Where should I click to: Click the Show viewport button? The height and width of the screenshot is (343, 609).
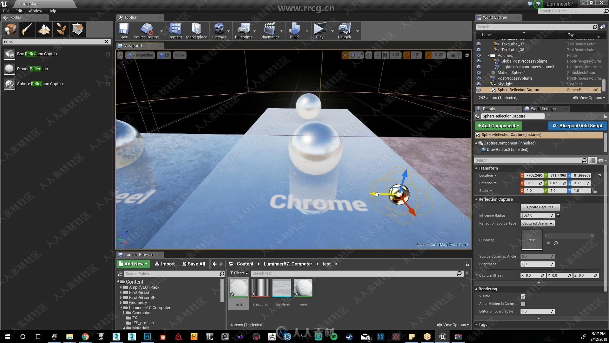tap(180, 55)
